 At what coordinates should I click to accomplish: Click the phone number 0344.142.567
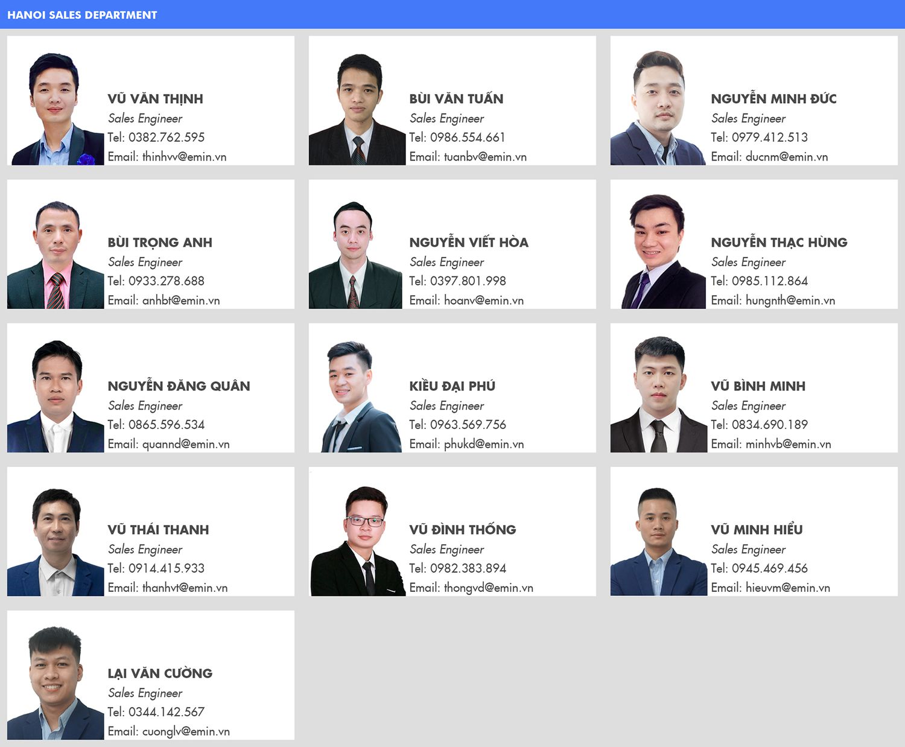pyautogui.click(x=167, y=712)
